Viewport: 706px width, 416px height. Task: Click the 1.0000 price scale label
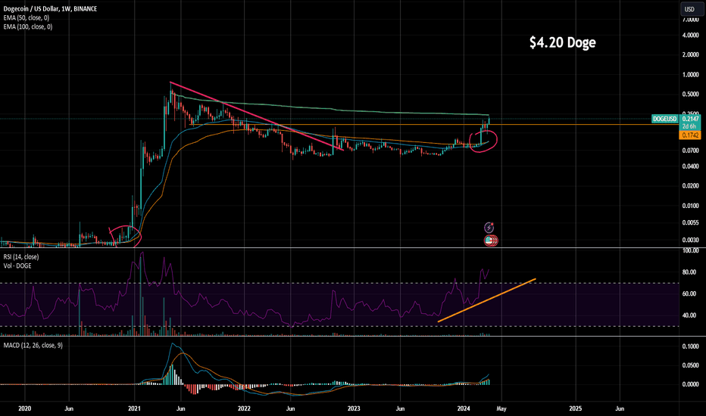tap(690, 75)
